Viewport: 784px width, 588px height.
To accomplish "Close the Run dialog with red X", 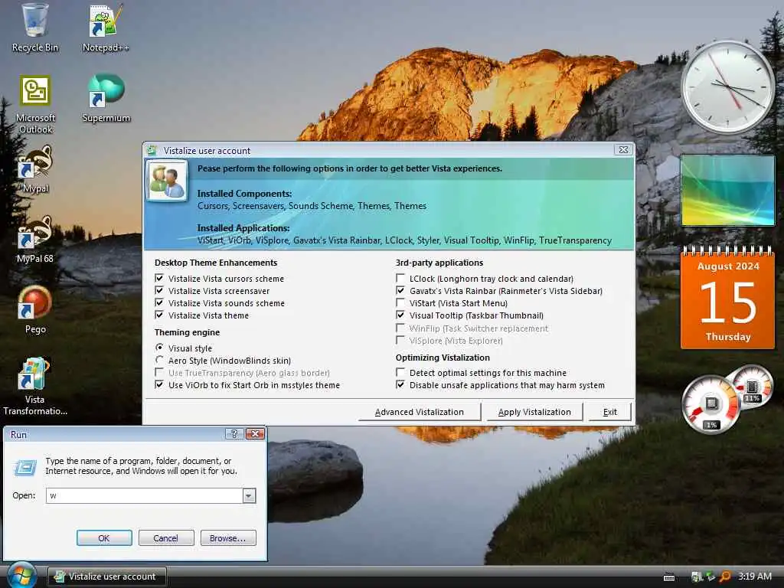I will point(255,434).
